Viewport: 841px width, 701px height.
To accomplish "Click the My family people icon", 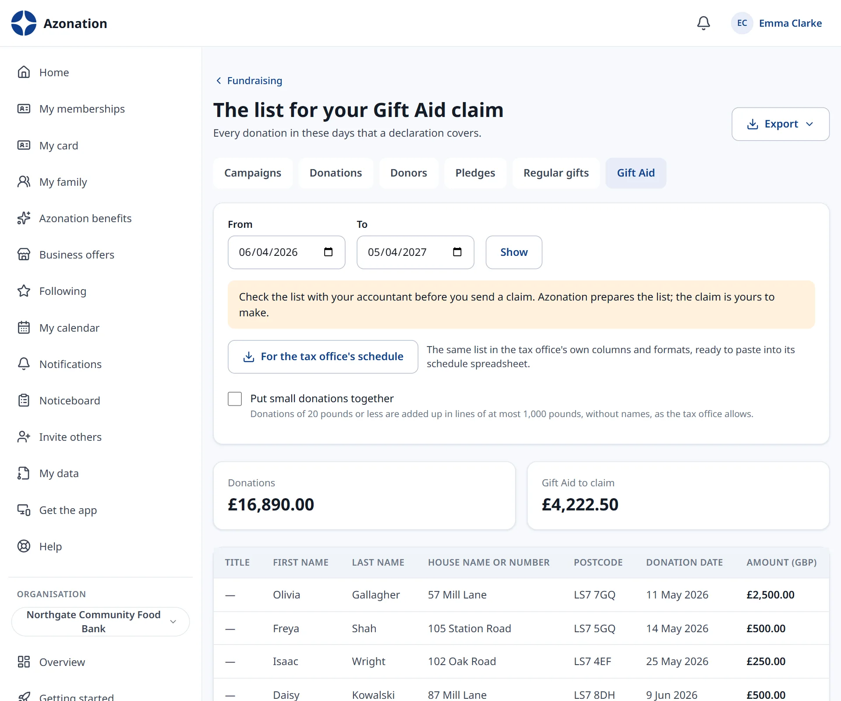I will tap(24, 182).
